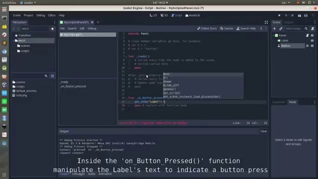Image resolution: width=318 pixels, height=179 pixels.
Task: Toggle distraction-free mode icon
Action: [x=266, y=22]
